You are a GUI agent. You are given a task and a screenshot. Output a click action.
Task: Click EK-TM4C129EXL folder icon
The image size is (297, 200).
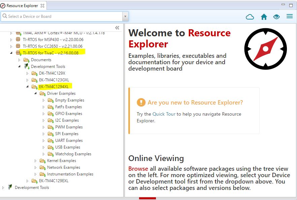[x=35, y=181]
